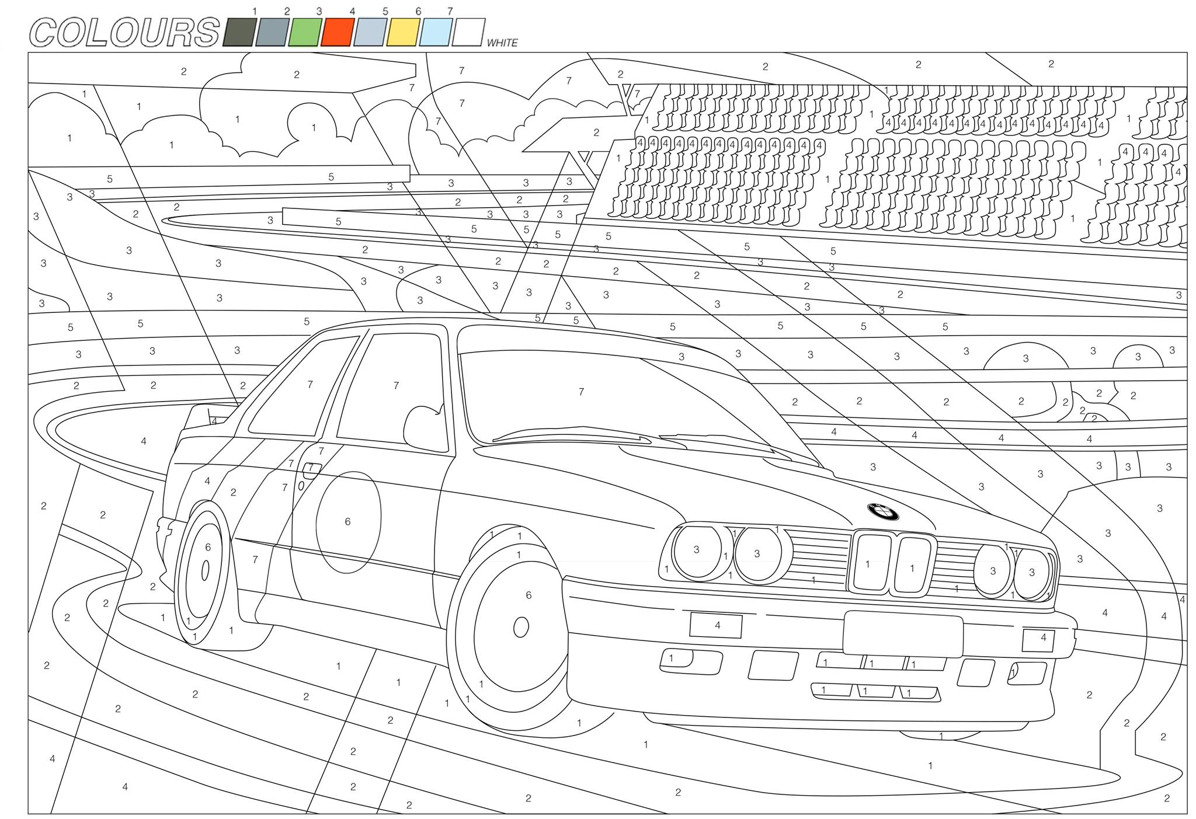Pick the pale grey-blue colour swatch 5

(370, 32)
